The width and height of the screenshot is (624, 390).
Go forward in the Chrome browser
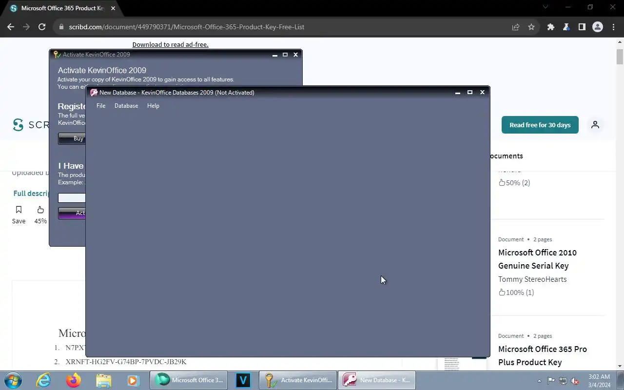(x=26, y=27)
